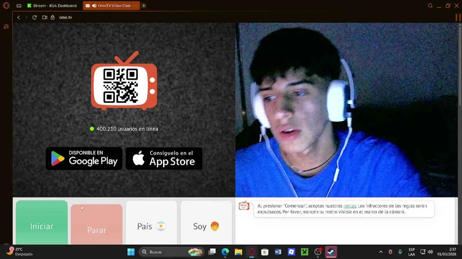Open Task View on the taskbar
The image size is (462, 259).
212,252
